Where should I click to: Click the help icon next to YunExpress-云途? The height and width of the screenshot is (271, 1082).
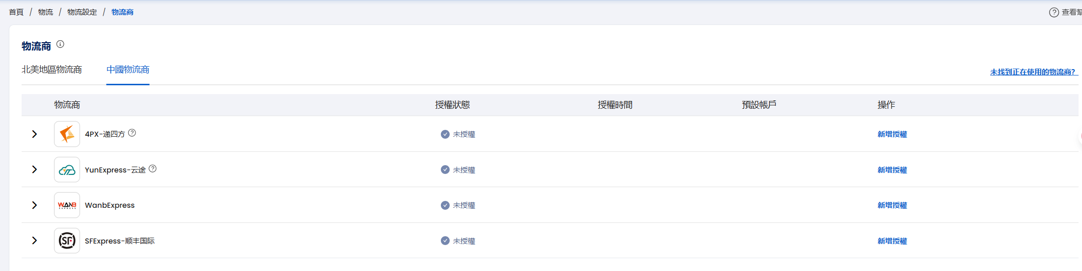153,169
